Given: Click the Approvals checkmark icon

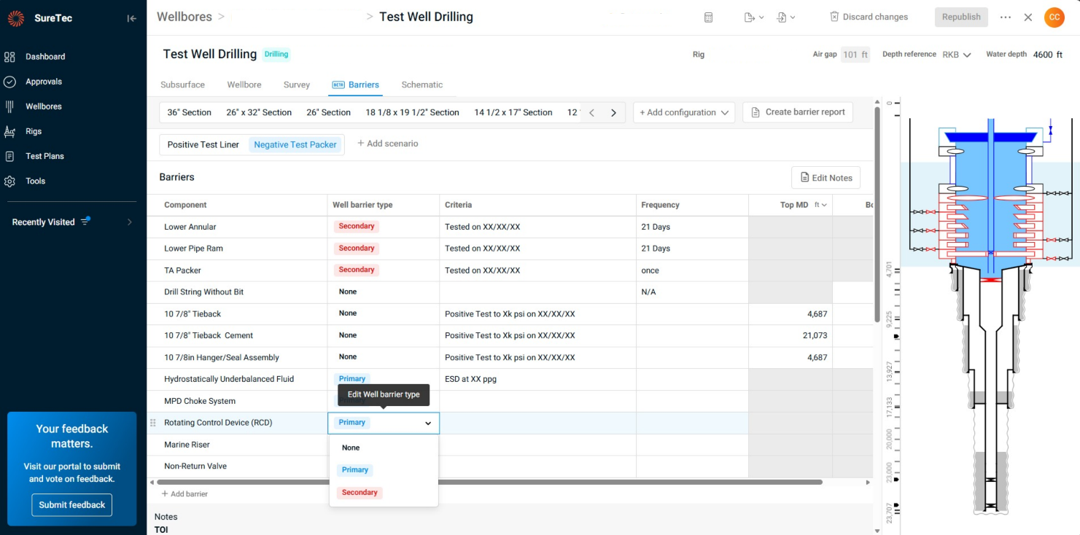Looking at the screenshot, I should pos(9,82).
